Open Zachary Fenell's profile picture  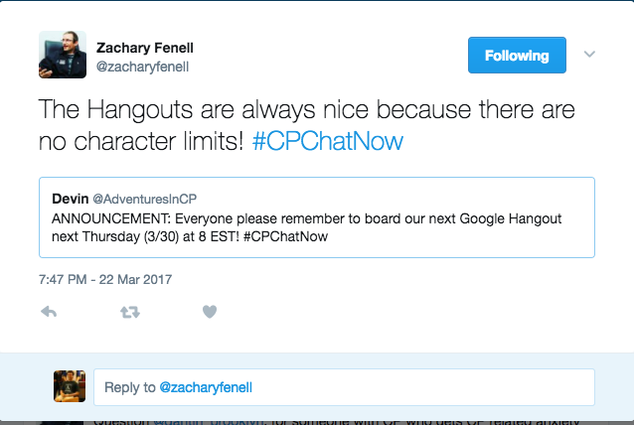(x=62, y=55)
